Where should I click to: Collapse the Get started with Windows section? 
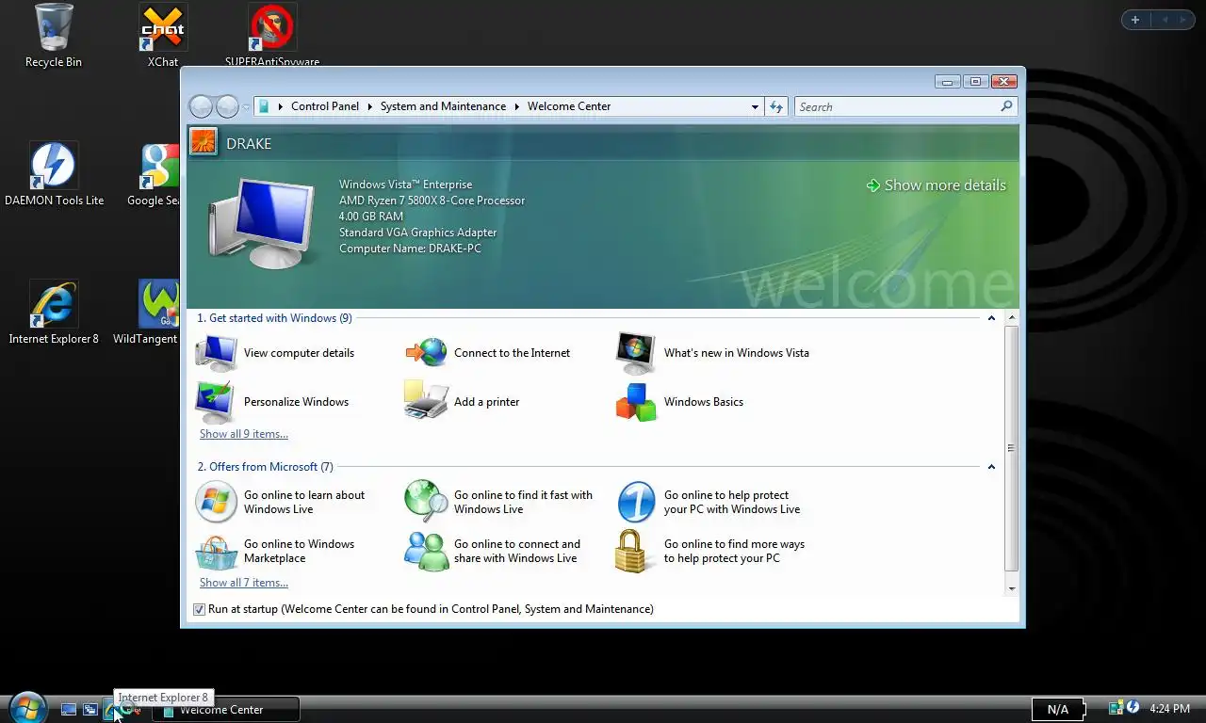click(x=991, y=318)
